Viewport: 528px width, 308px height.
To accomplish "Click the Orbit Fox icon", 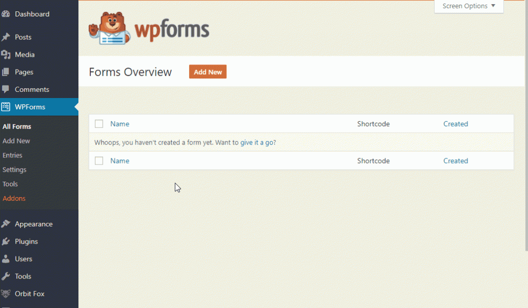I will (6, 294).
